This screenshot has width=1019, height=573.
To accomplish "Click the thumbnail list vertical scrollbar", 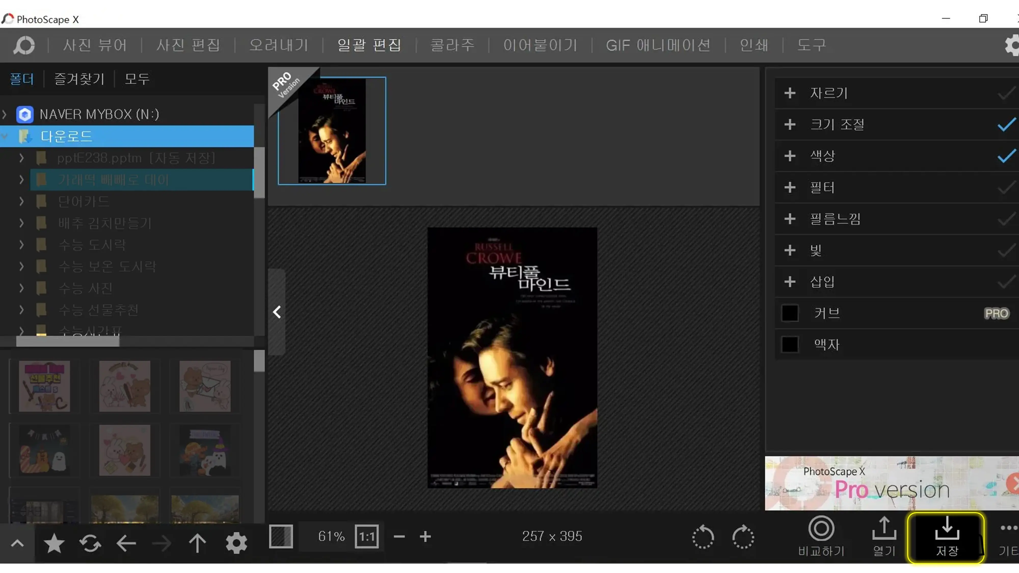I will tap(259, 361).
